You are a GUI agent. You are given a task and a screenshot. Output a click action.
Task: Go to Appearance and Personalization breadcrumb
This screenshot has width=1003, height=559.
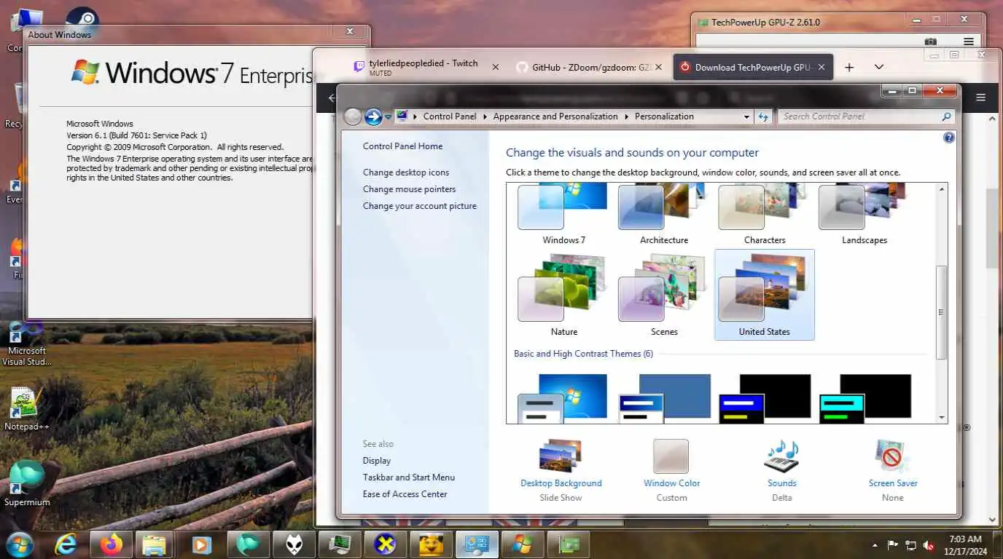tap(555, 116)
